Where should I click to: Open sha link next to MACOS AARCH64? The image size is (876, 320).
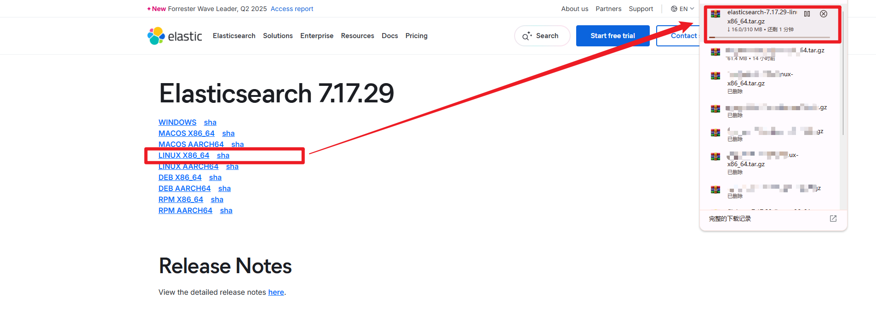238,144
